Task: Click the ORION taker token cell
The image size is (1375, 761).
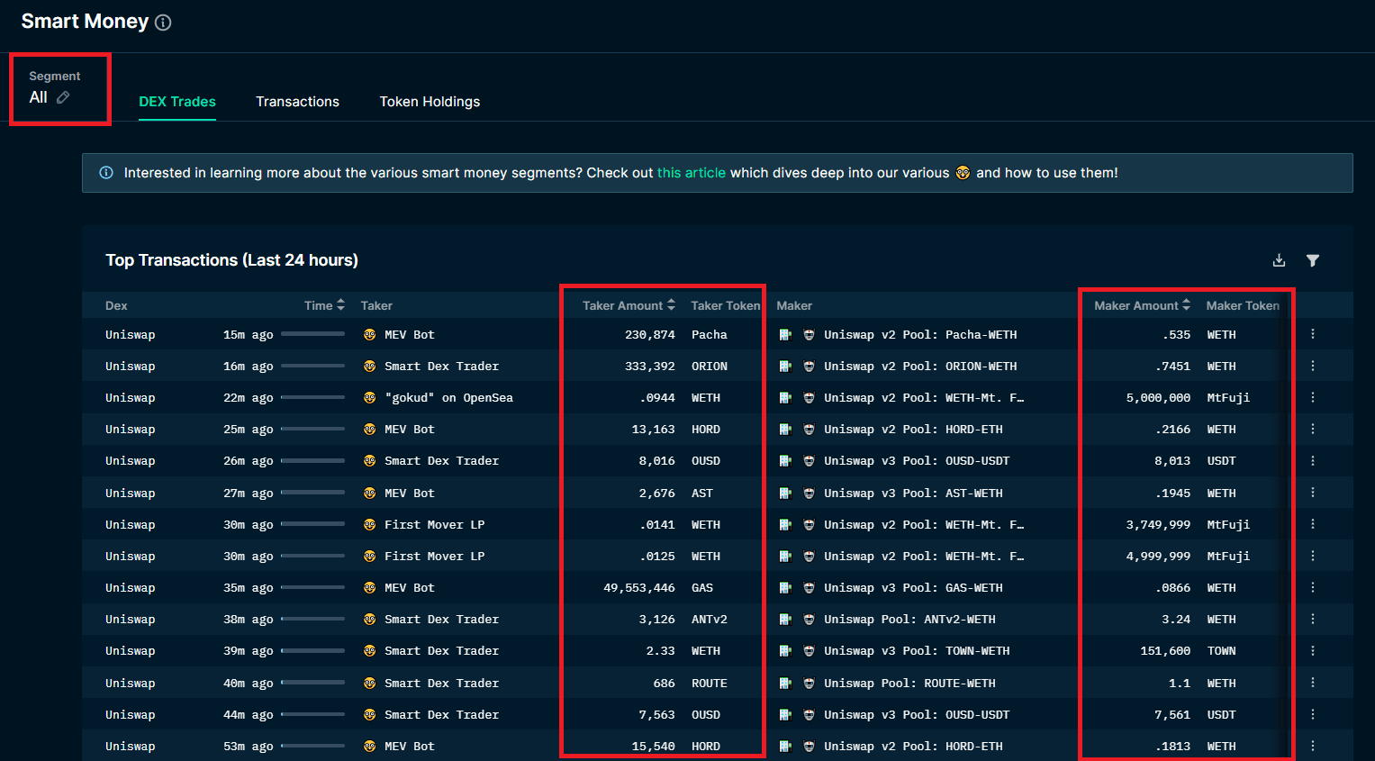Action: (x=710, y=366)
